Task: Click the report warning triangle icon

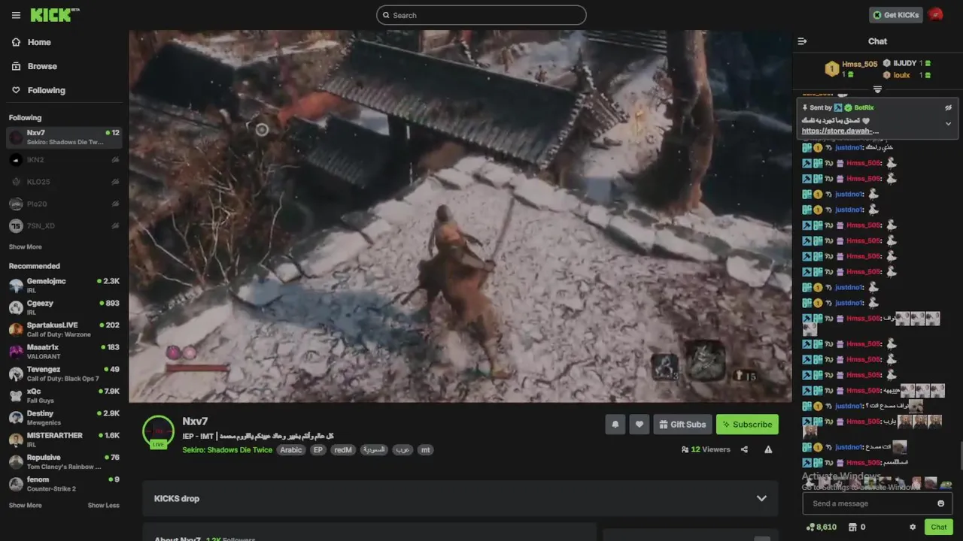Action: click(x=768, y=449)
